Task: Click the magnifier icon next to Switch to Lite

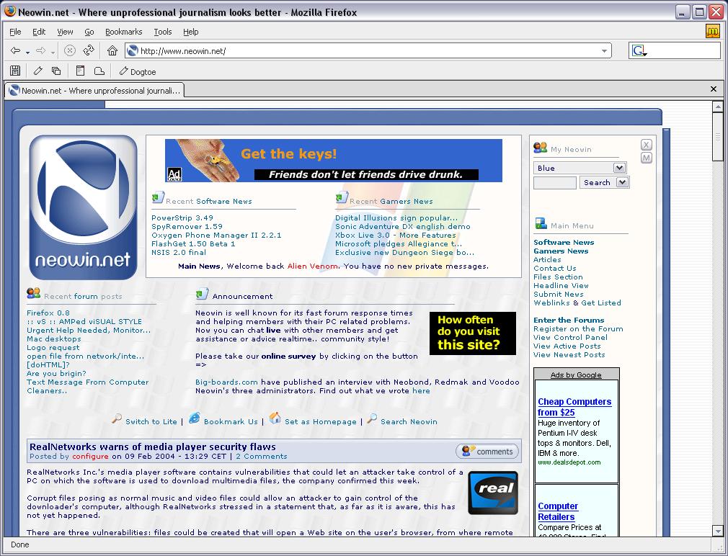Action: point(117,418)
